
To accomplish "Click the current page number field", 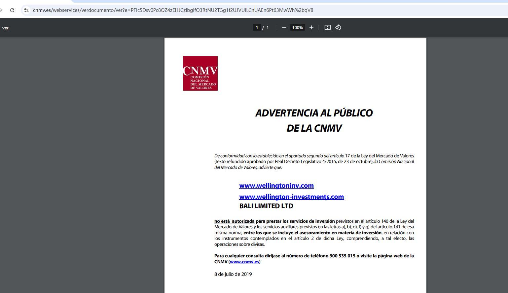I will (x=257, y=27).
